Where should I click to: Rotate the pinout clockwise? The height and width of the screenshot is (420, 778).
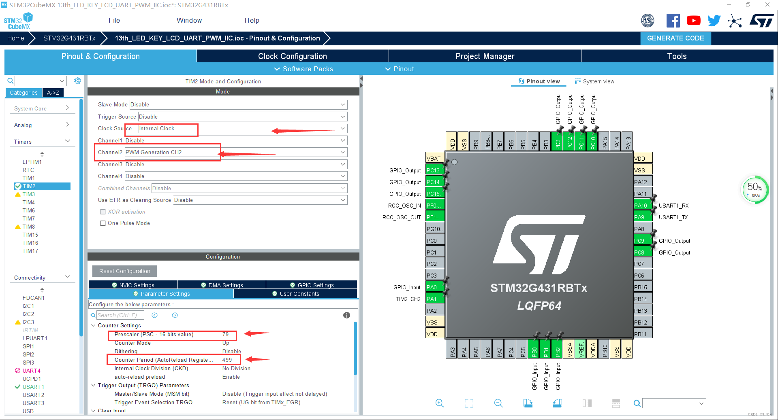528,403
